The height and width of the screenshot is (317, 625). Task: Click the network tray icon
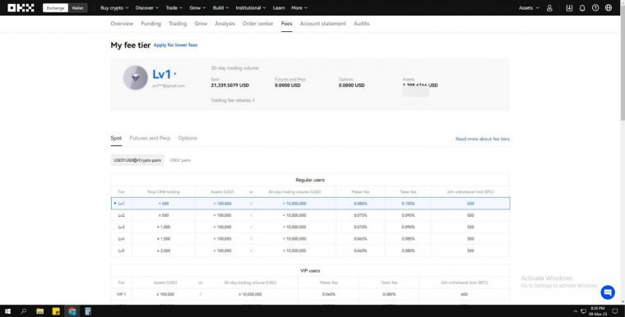(x=583, y=311)
